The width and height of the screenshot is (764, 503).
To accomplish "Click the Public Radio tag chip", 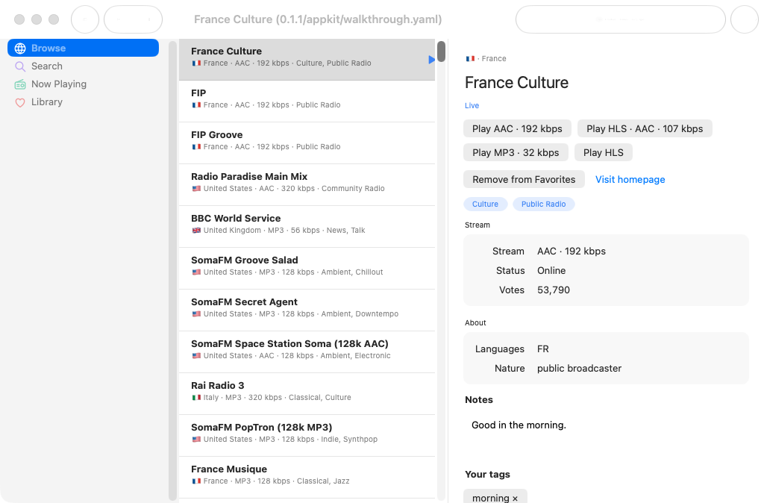I will click(543, 204).
